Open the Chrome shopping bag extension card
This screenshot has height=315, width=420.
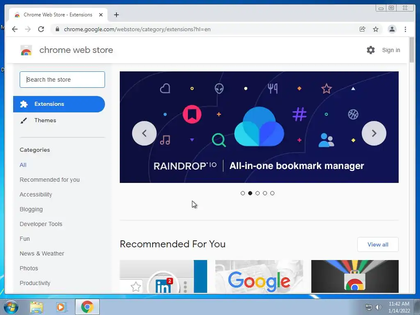coord(355,276)
